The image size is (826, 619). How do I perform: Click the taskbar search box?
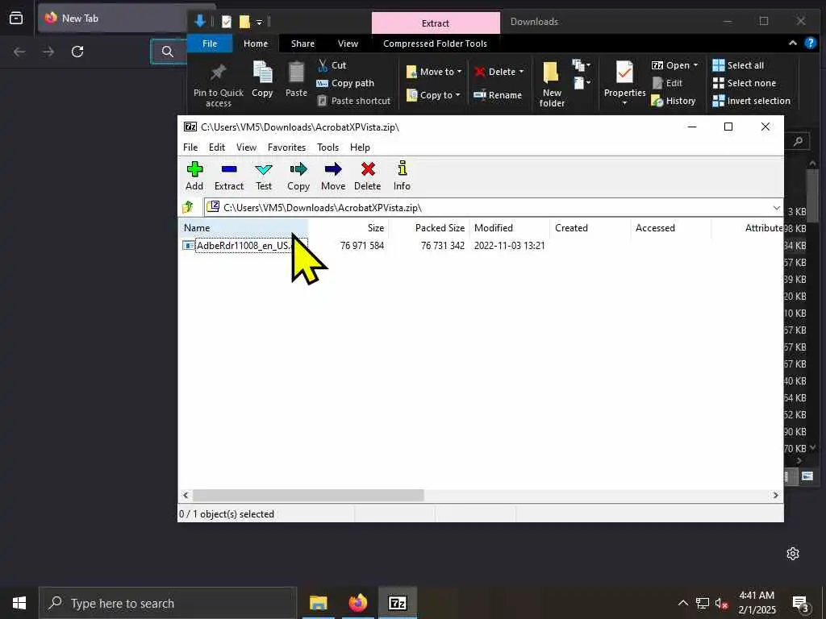click(168, 603)
